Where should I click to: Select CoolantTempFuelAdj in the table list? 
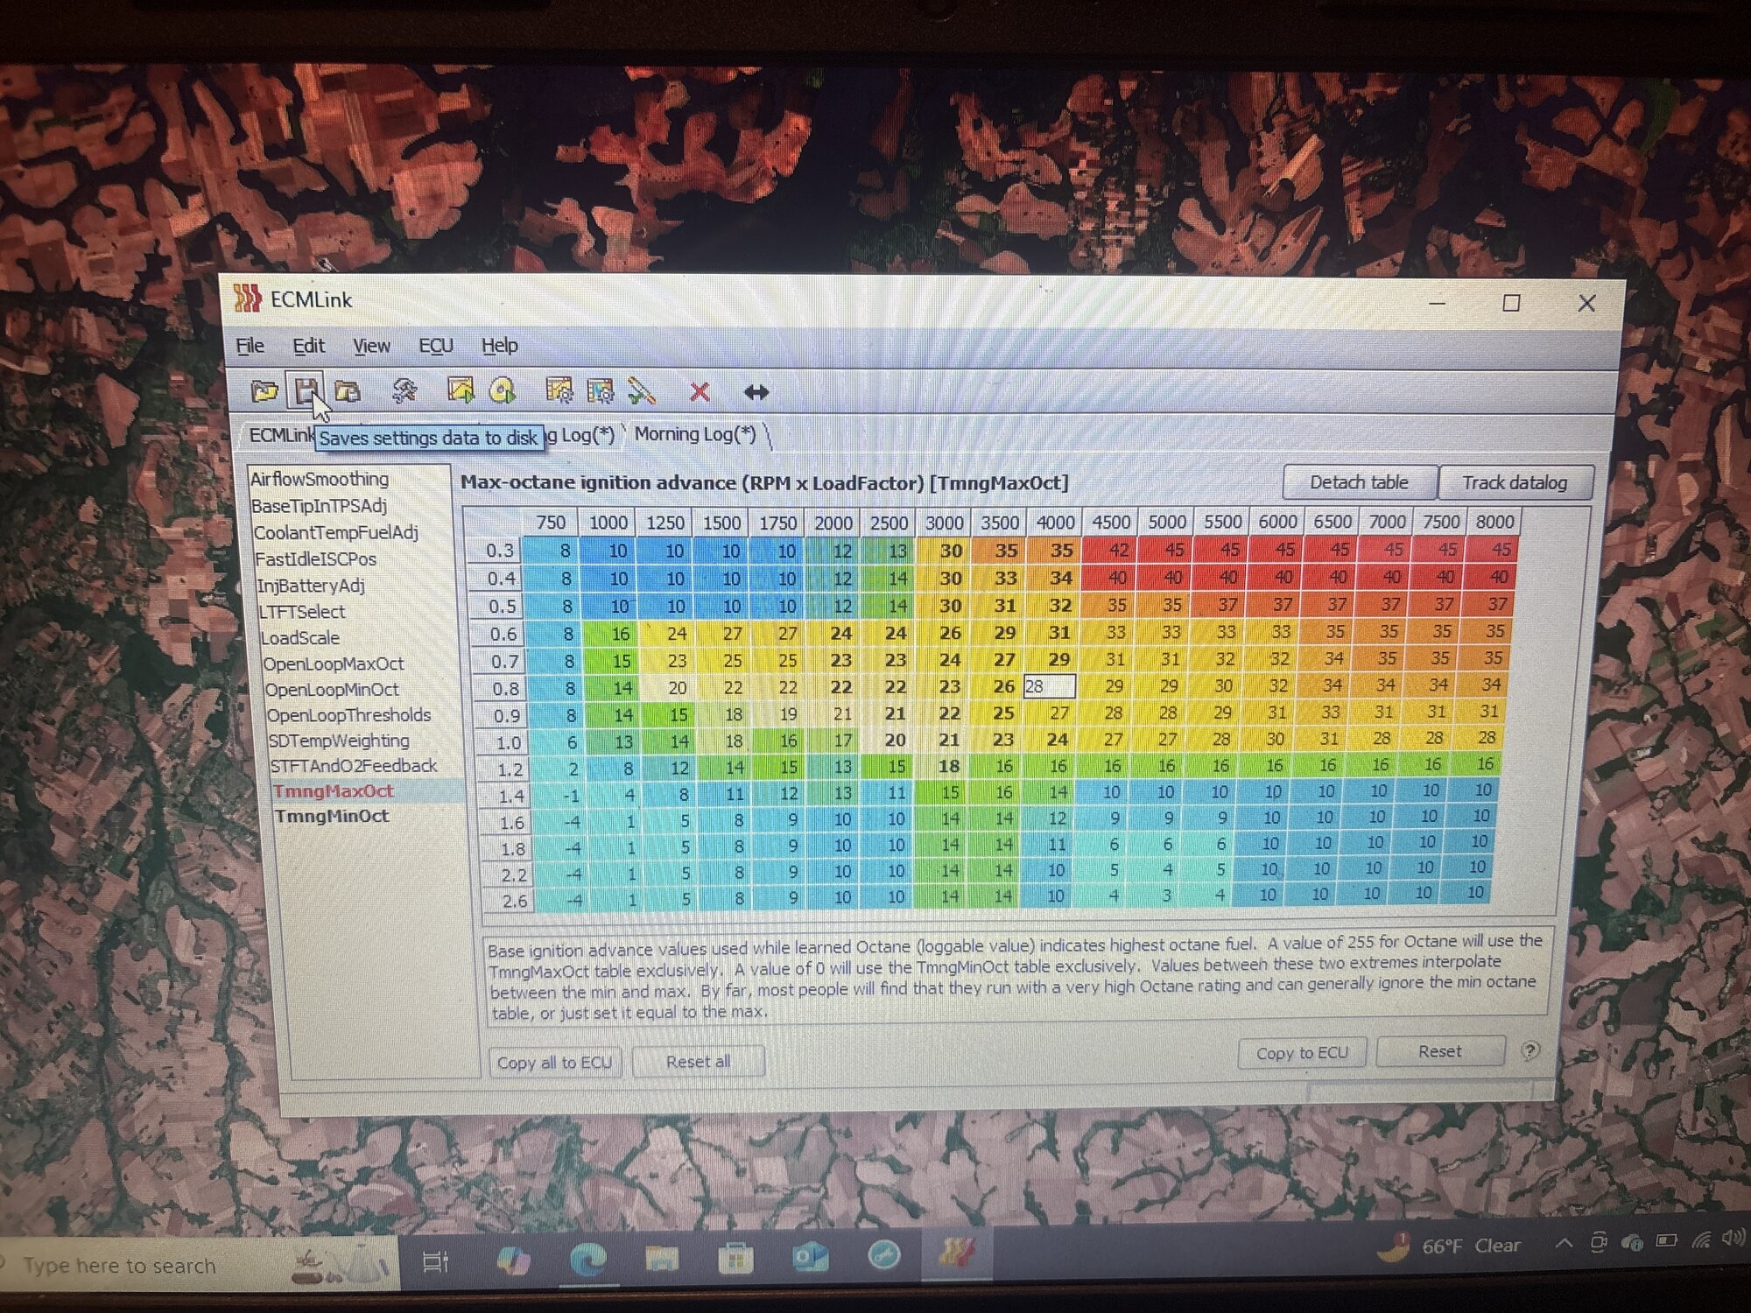(335, 532)
